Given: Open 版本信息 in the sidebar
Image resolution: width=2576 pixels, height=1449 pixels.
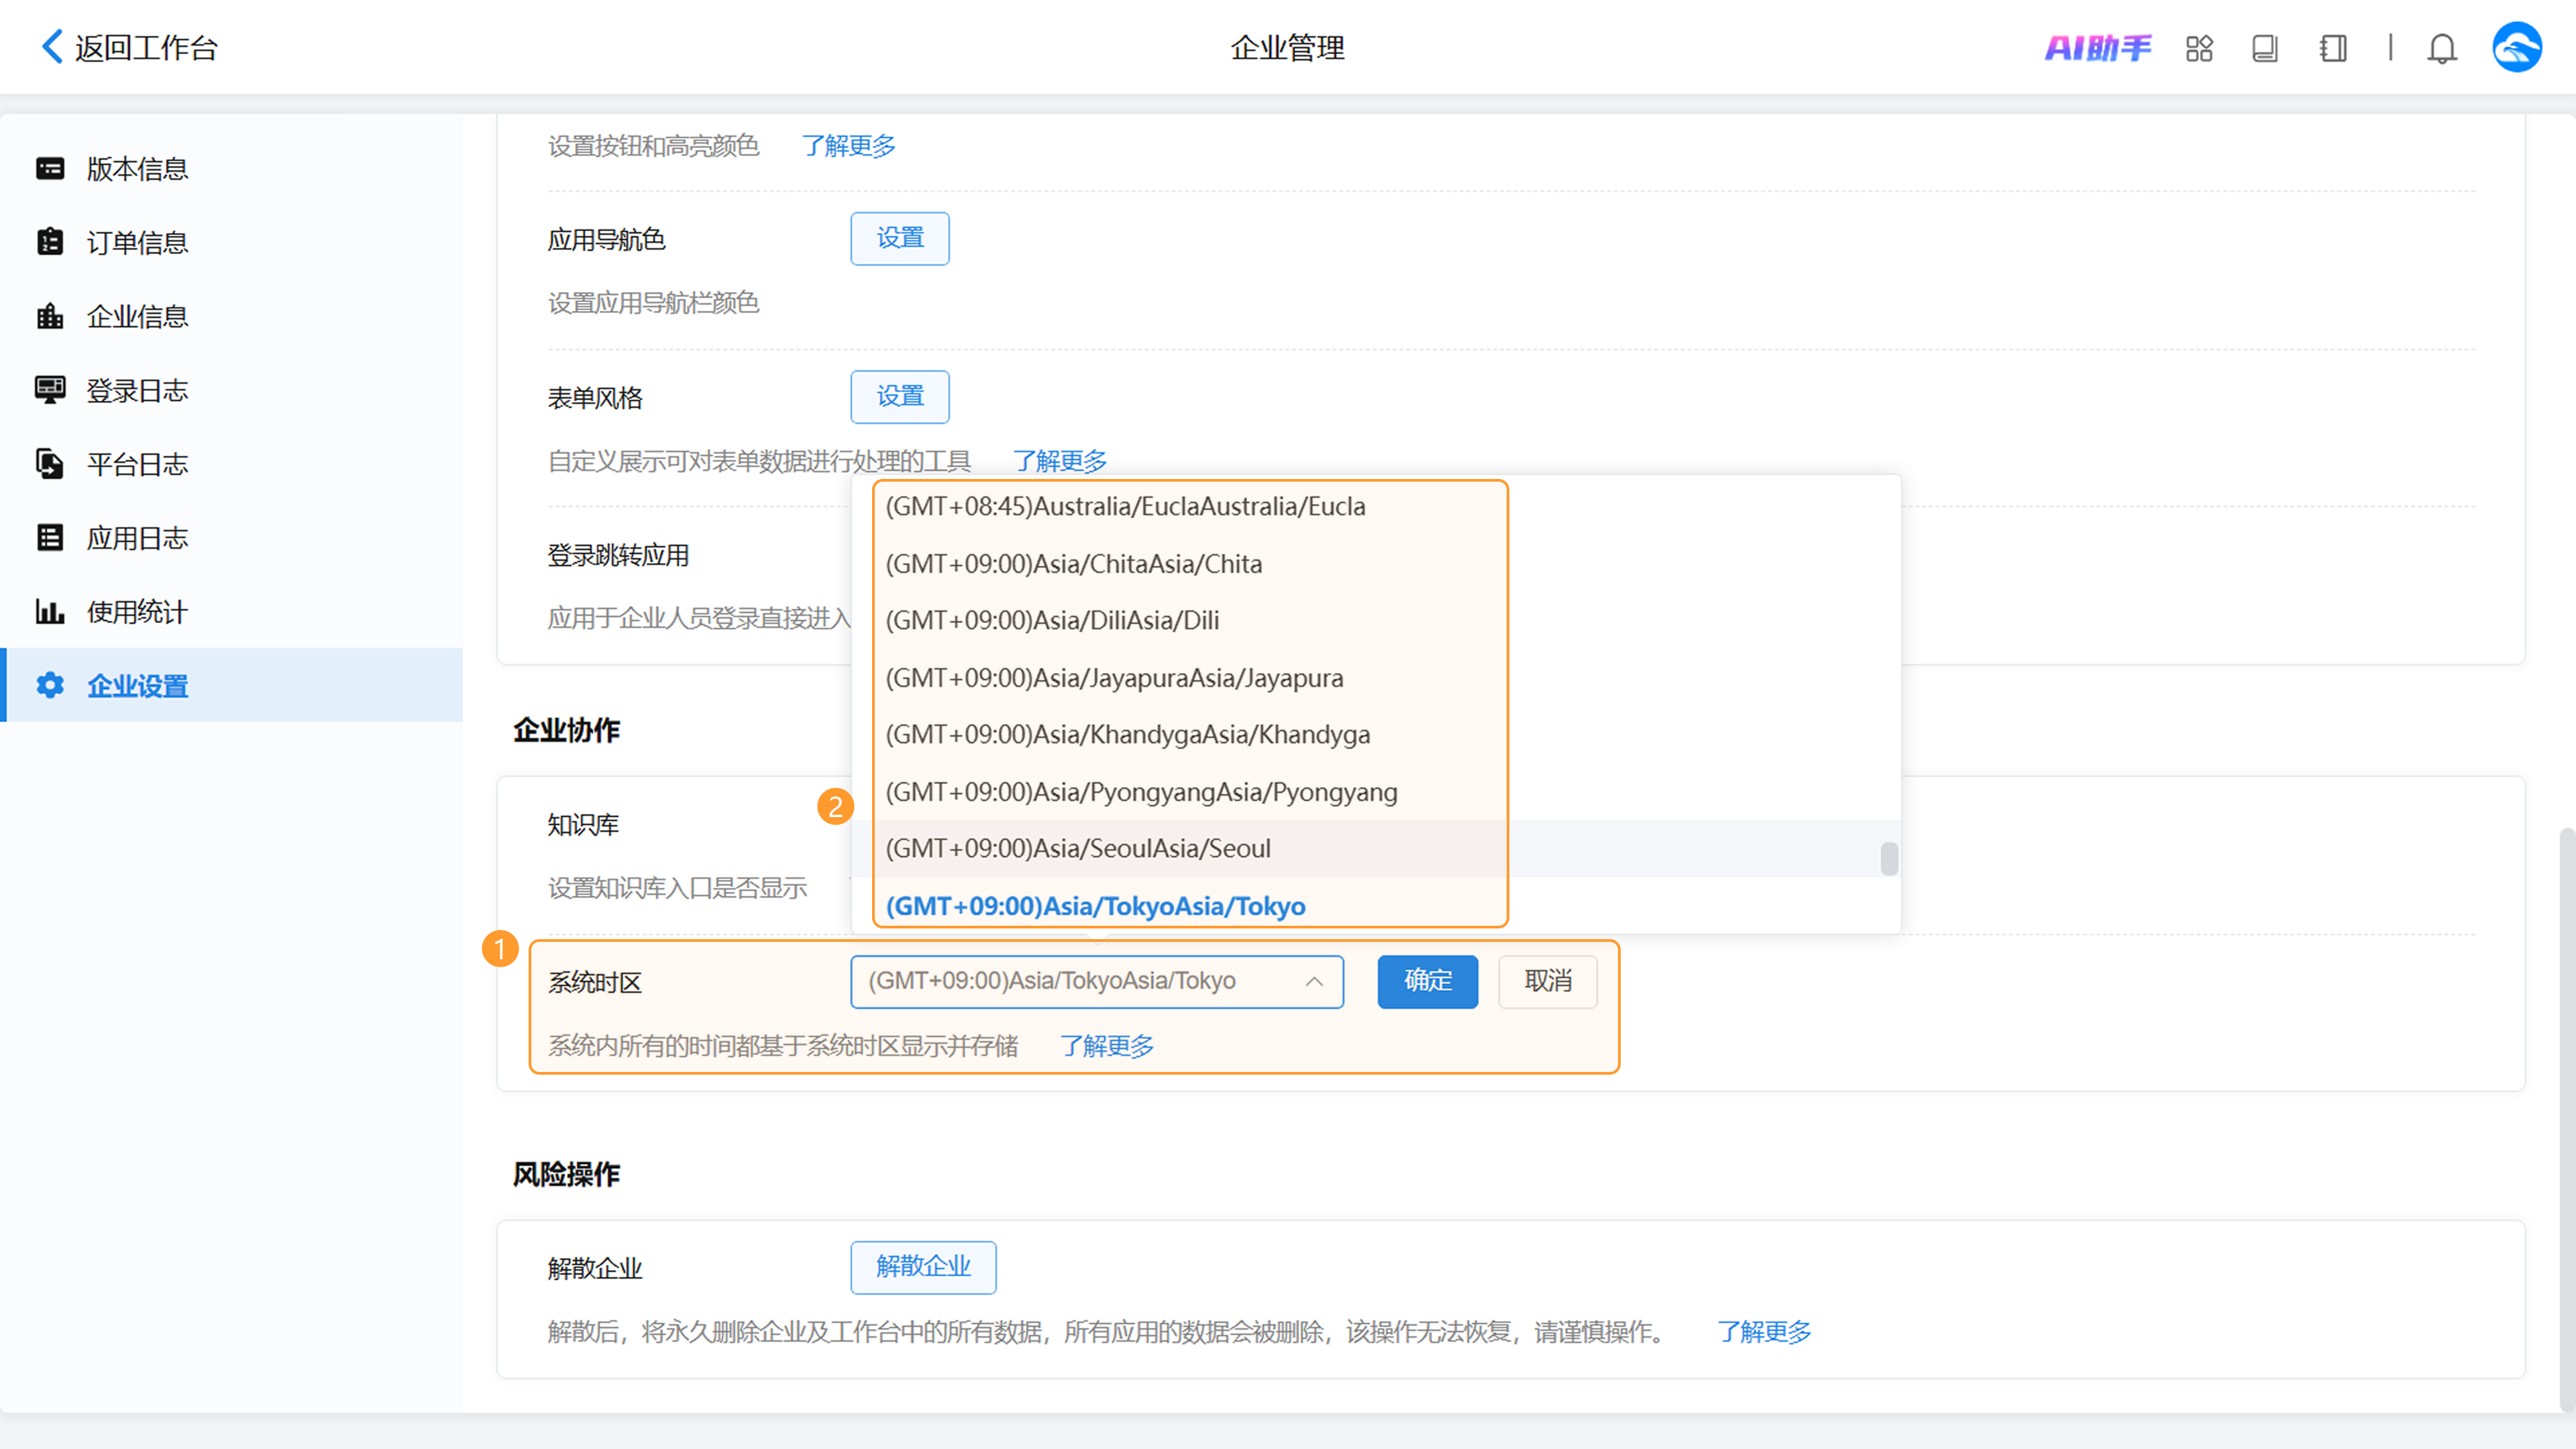Looking at the screenshot, I should pos(137,169).
